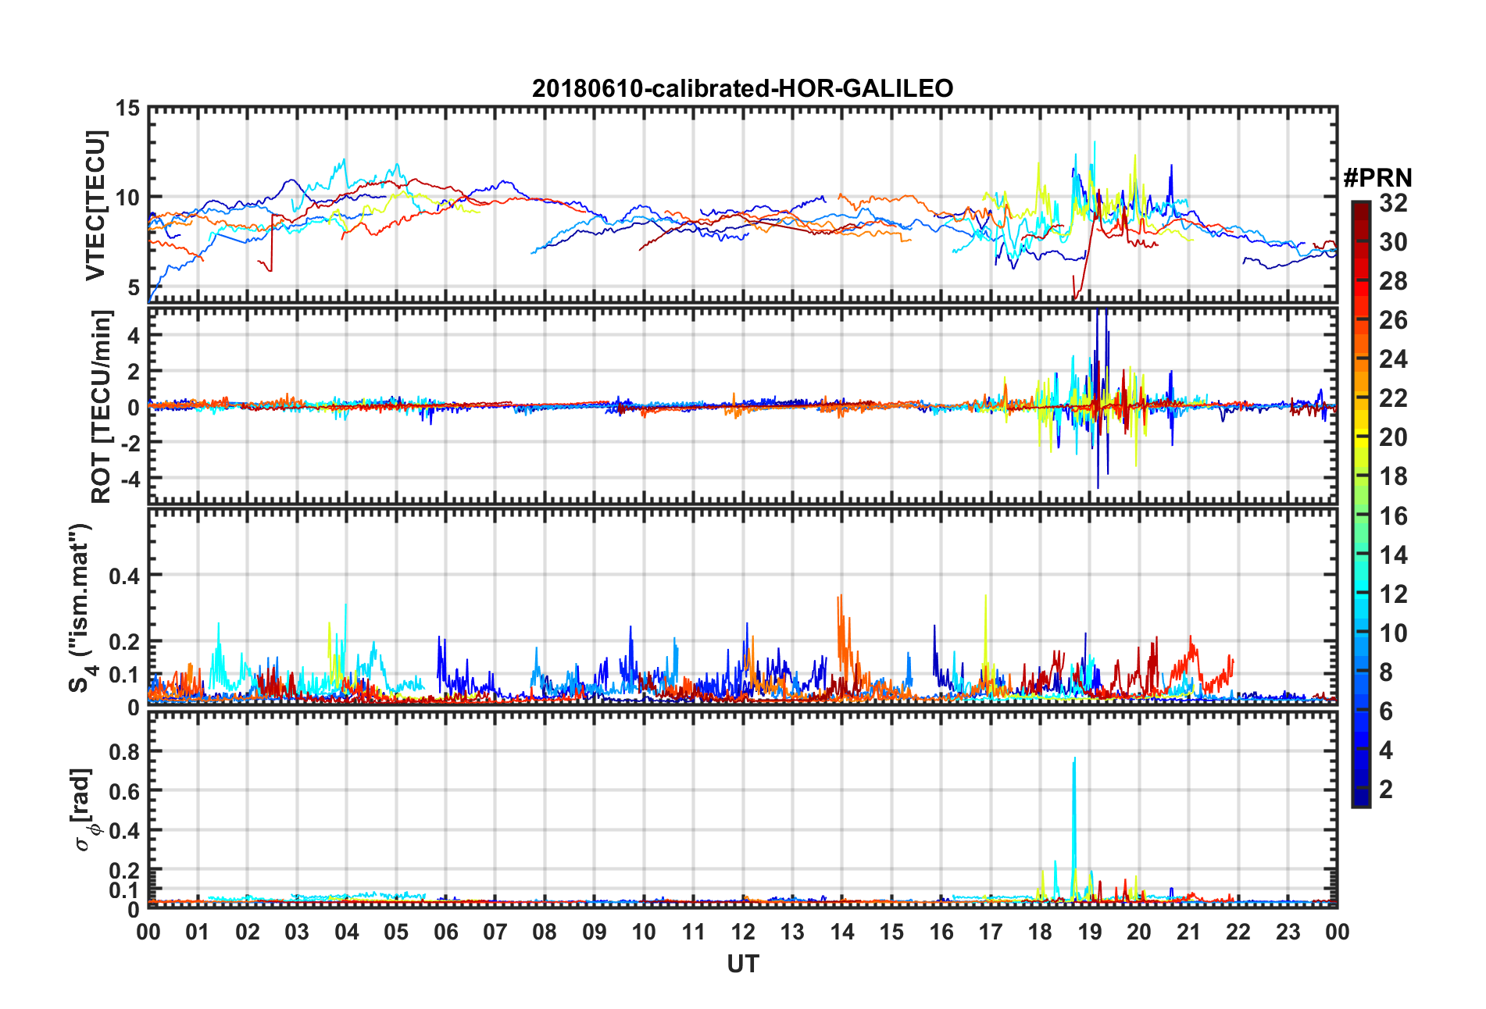Click x-axis tick label 21
This screenshot has height=1009, width=1486.
(x=1188, y=932)
